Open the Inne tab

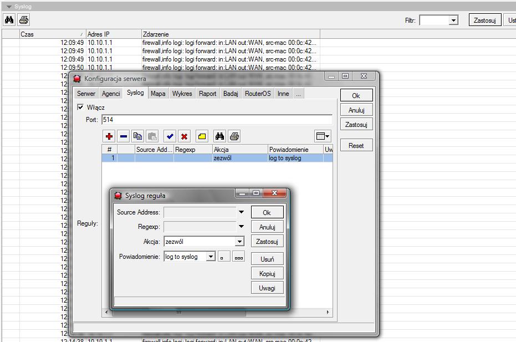pos(283,94)
